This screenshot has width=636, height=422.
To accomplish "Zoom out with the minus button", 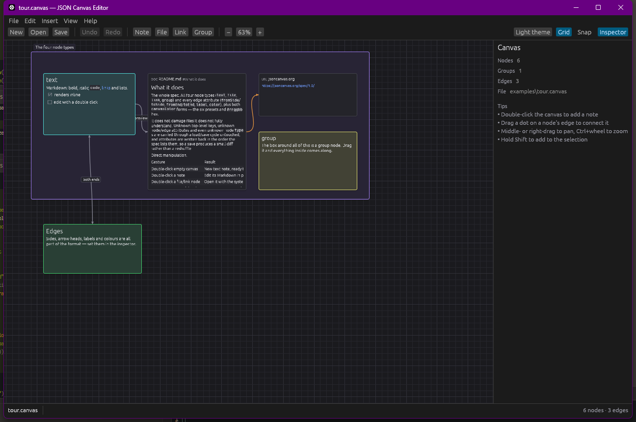I will (x=228, y=32).
